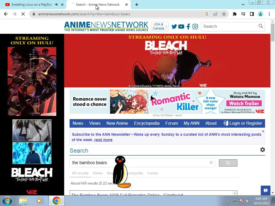The height and width of the screenshot is (206, 275).
Task: Click the page vertical scrollbar thumb
Action: point(273,32)
